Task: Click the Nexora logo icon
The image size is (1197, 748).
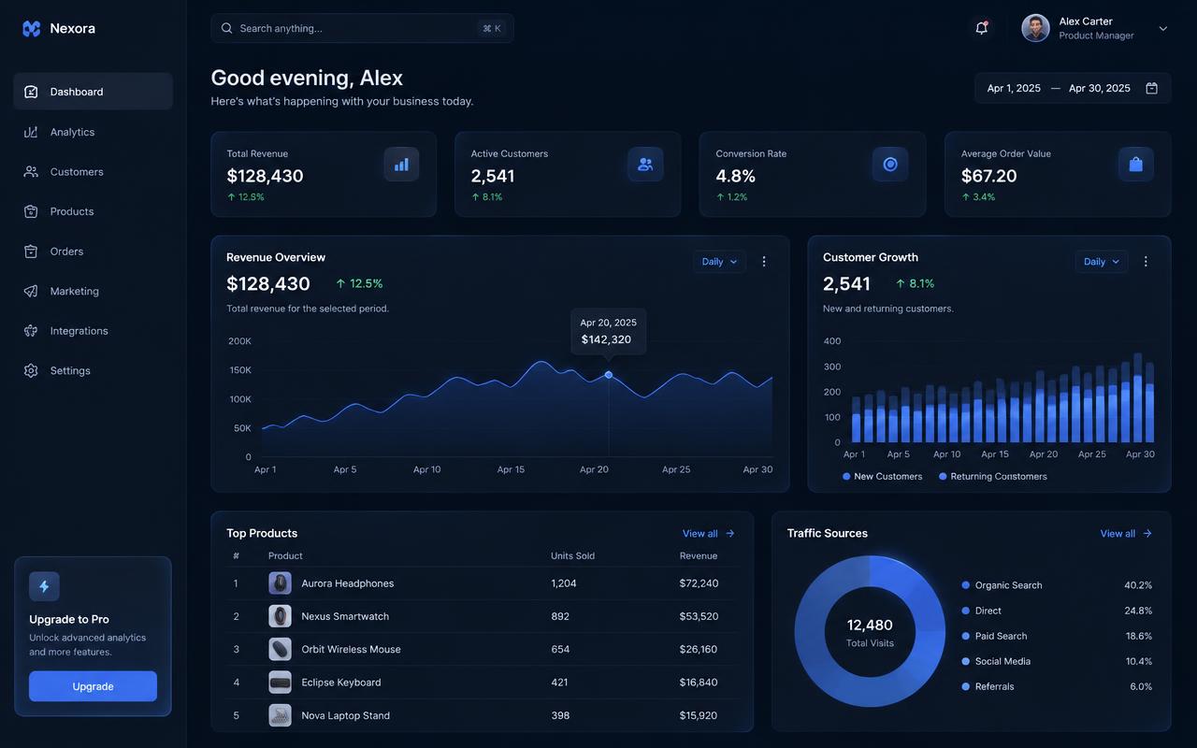Action: pyautogui.click(x=31, y=29)
